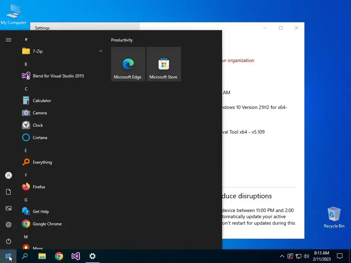Click the 'C' letter heading in app list
Image resolution: width=351 pixels, height=263 pixels.
click(26, 89)
